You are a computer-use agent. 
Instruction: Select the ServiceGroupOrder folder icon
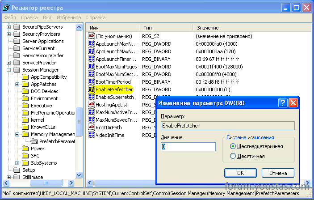tap(17, 55)
